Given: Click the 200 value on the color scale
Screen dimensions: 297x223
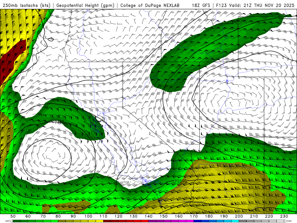Looking at the screenshot, I should pos(239,216).
